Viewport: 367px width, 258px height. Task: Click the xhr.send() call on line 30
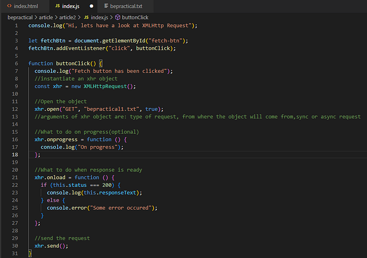point(51,246)
